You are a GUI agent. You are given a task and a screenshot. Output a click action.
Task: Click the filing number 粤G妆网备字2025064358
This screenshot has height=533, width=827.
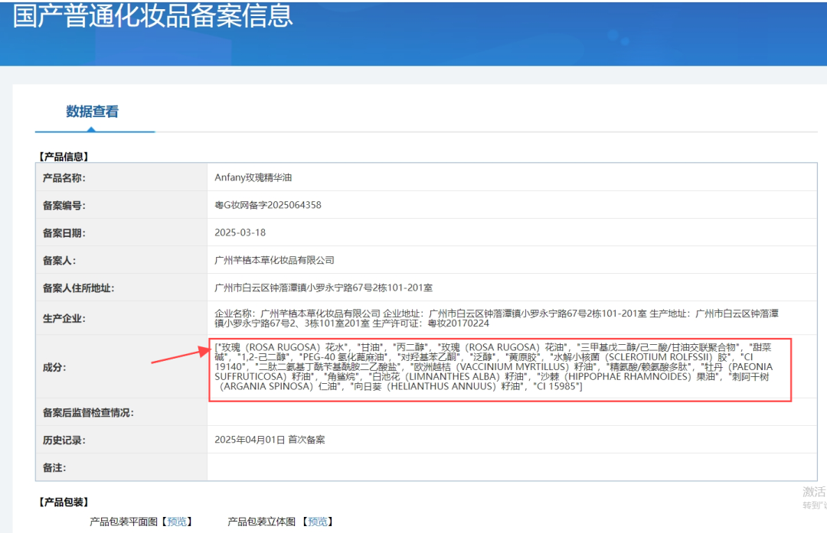[x=268, y=205]
